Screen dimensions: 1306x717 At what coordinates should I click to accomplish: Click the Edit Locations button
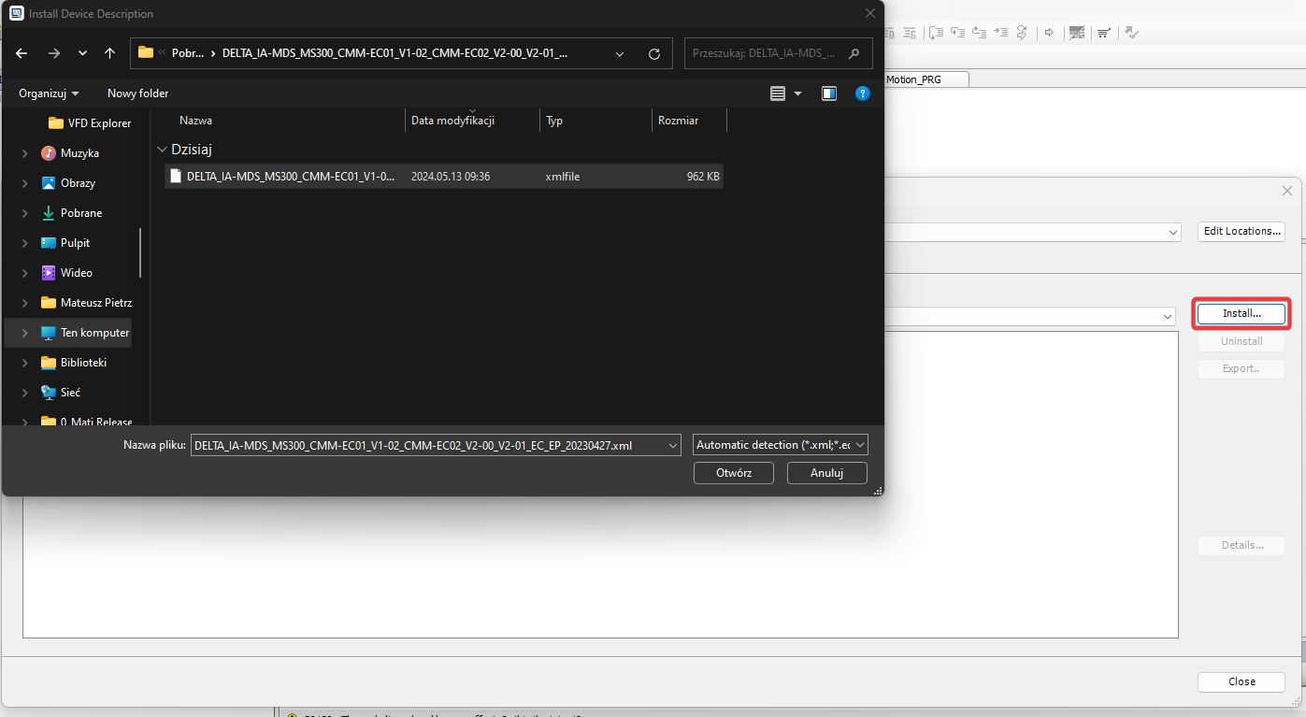pyautogui.click(x=1241, y=231)
